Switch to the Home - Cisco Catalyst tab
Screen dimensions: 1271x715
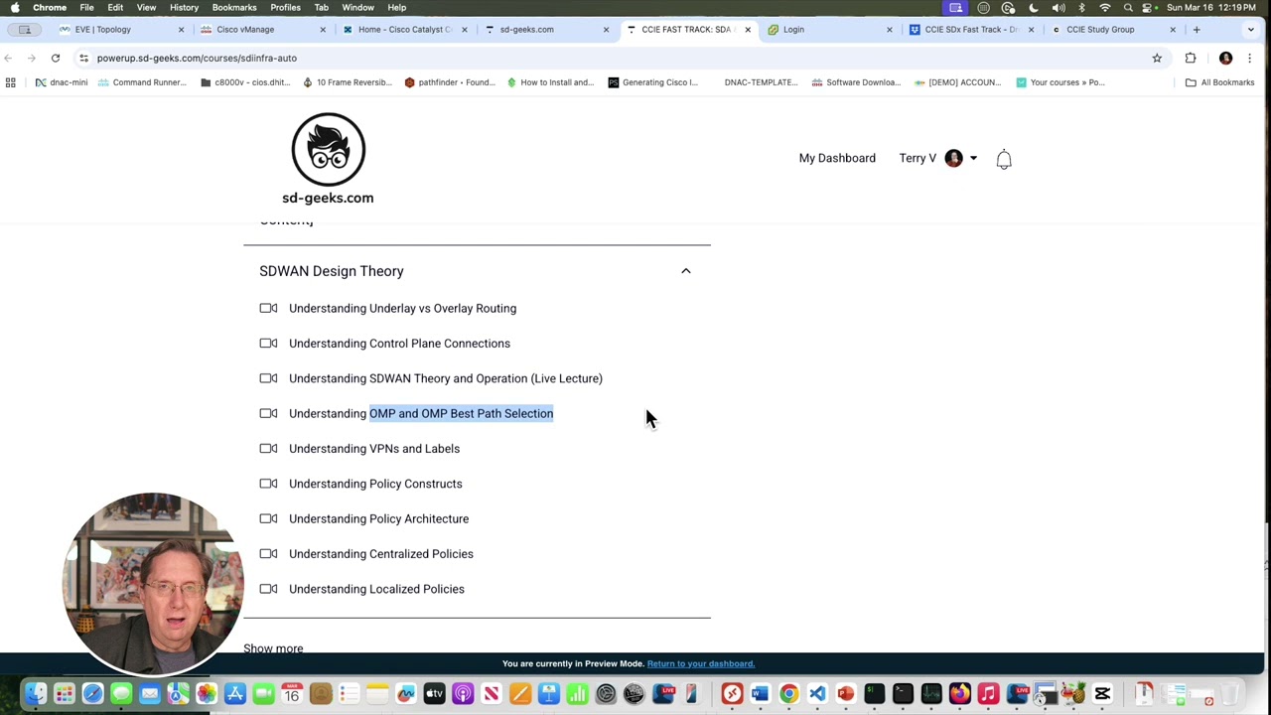coord(404,30)
